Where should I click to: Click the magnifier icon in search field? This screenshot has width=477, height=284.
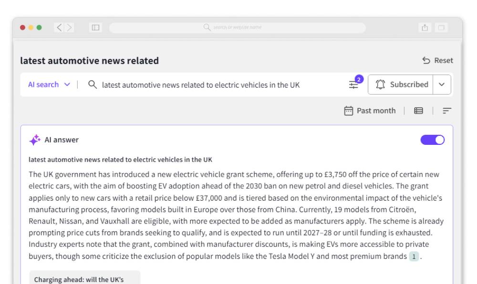tap(93, 85)
